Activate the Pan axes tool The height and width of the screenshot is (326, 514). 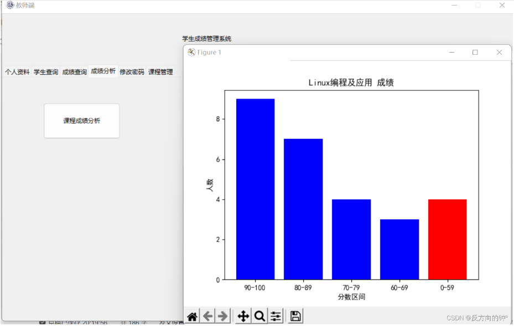coord(243,316)
